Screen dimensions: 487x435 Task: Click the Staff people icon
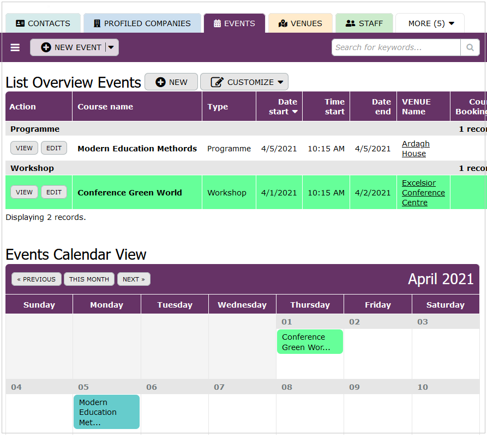tap(351, 23)
